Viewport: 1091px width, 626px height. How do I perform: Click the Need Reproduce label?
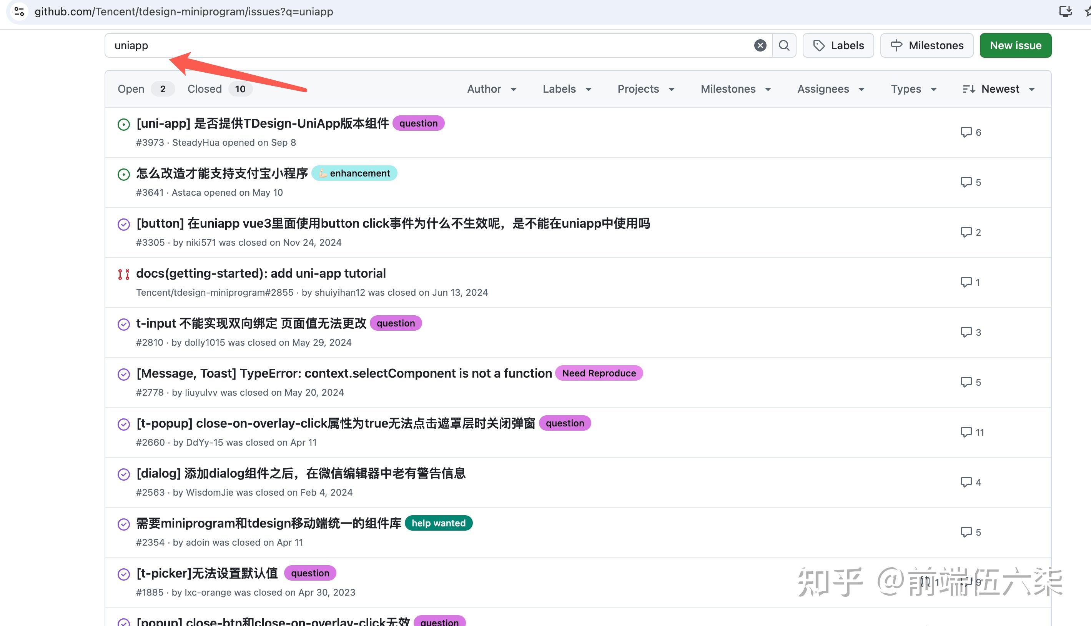click(x=599, y=373)
